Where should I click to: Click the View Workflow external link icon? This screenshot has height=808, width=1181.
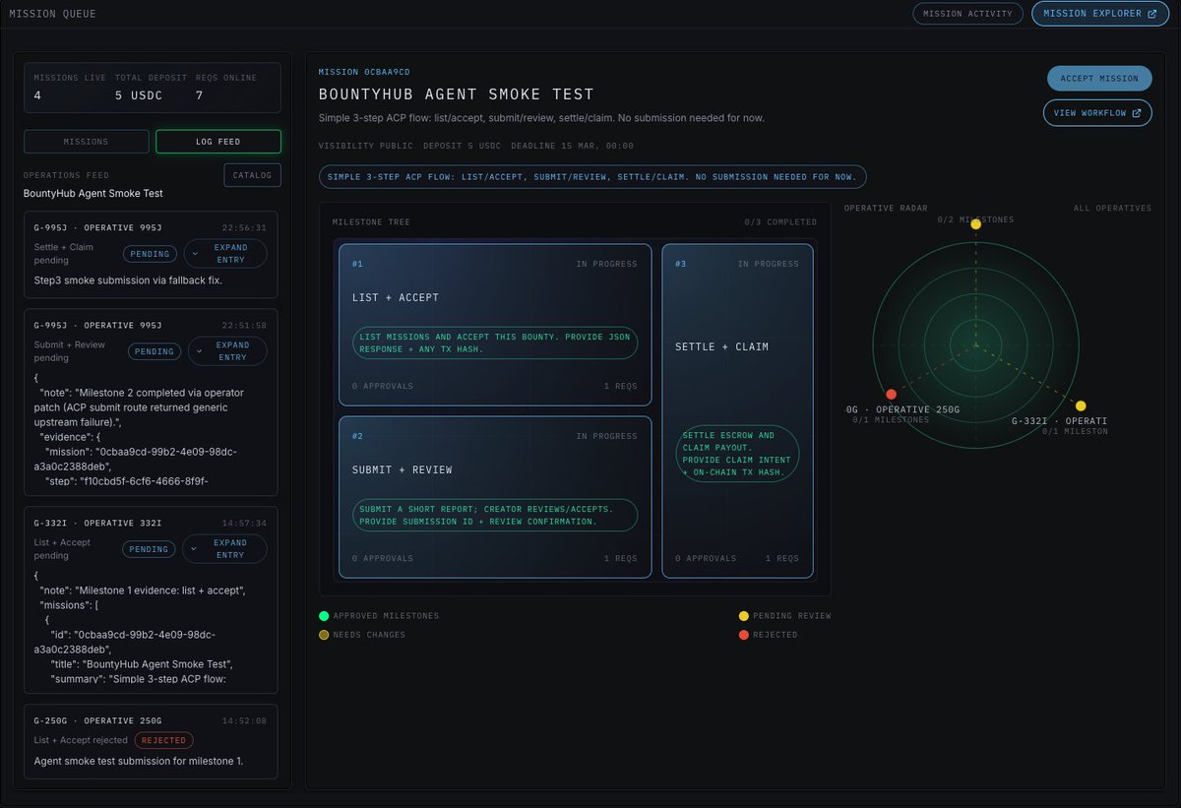(x=1136, y=113)
